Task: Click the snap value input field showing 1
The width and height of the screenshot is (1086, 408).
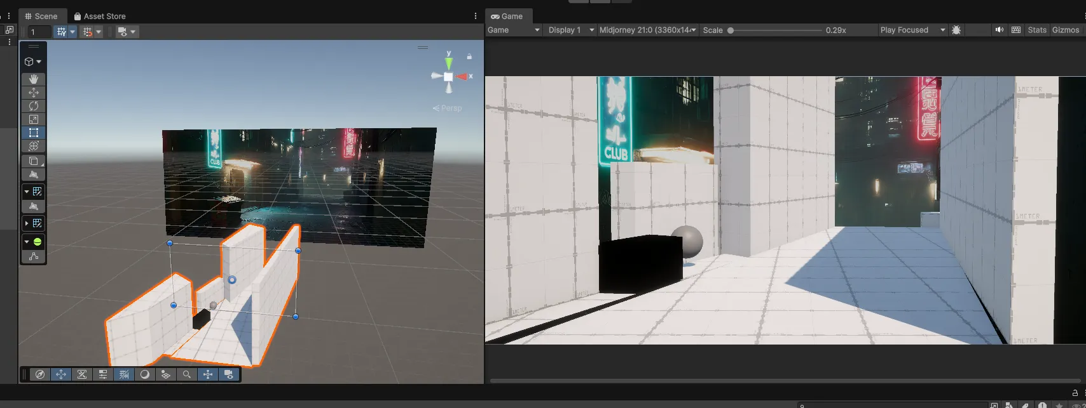Action: pos(39,32)
